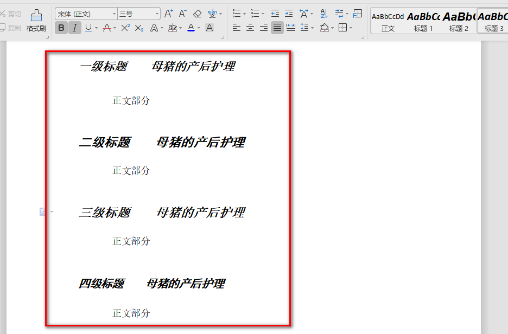Image resolution: width=508 pixels, height=334 pixels.
Task: Click the 一级标题 heading text
Action: point(104,66)
